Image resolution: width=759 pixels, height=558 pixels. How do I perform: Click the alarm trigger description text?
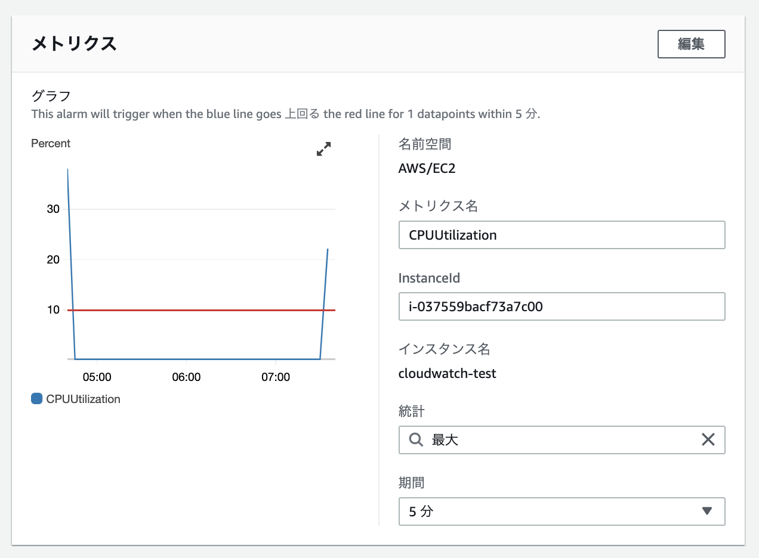coord(286,114)
